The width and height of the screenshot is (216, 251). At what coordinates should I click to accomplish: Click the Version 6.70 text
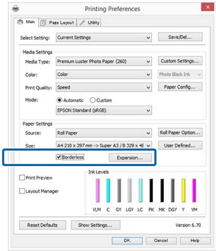pos(188,225)
